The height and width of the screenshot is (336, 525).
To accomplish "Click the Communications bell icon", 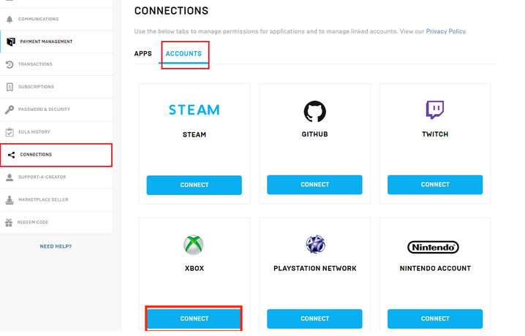I will (x=10, y=20).
